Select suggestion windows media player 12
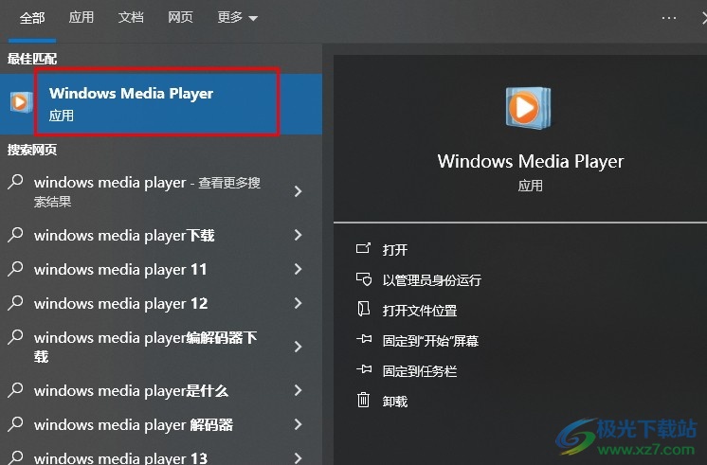Viewport: 707px width, 465px height. point(160,304)
